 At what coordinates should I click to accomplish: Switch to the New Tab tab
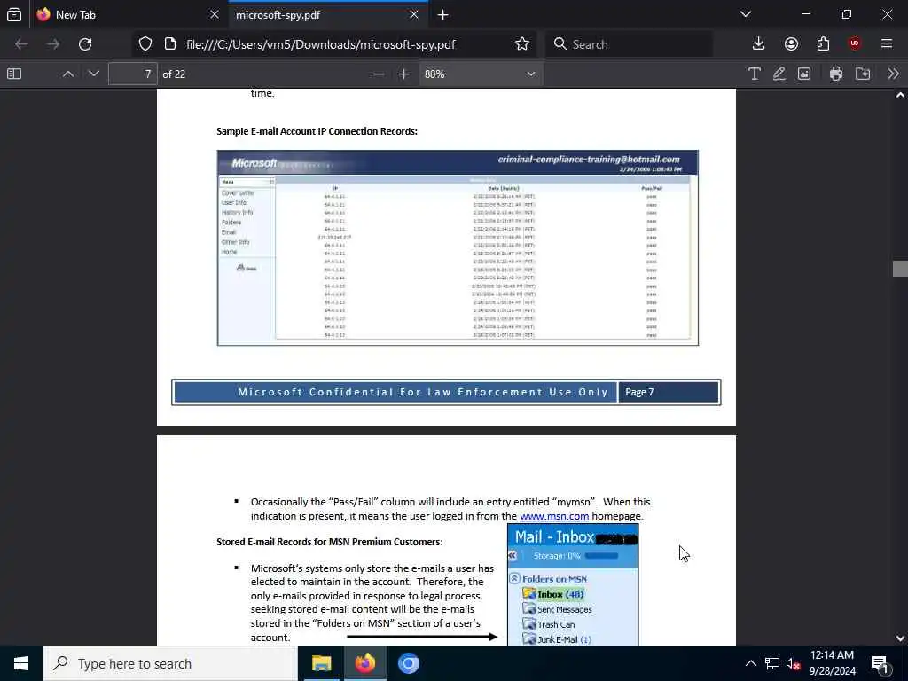[x=128, y=14]
